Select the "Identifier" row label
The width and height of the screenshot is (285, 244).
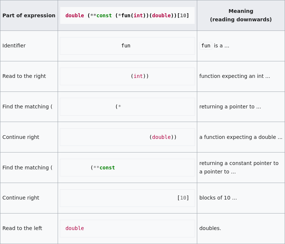coord(14,46)
